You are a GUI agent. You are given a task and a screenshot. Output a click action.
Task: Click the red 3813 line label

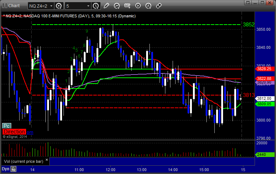(x=248, y=95)
